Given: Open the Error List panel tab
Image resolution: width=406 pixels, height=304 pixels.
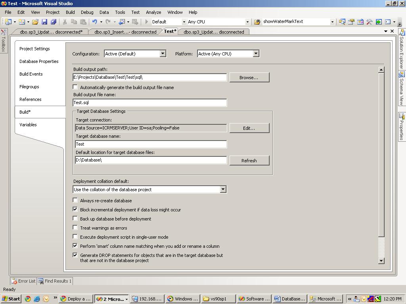Looking at the screenshot, I should coord(23,281).
